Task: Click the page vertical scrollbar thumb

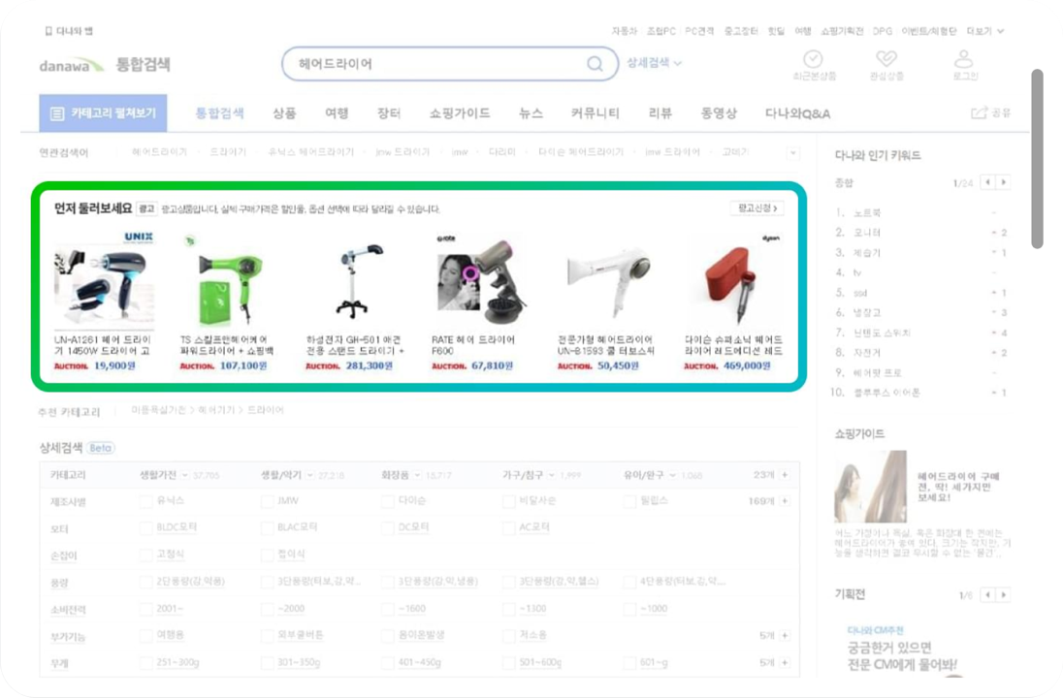Action: click(1037, 159)
